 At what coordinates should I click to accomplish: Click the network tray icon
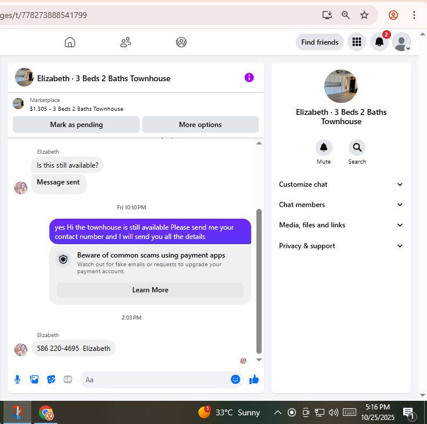tap(320, 412)
